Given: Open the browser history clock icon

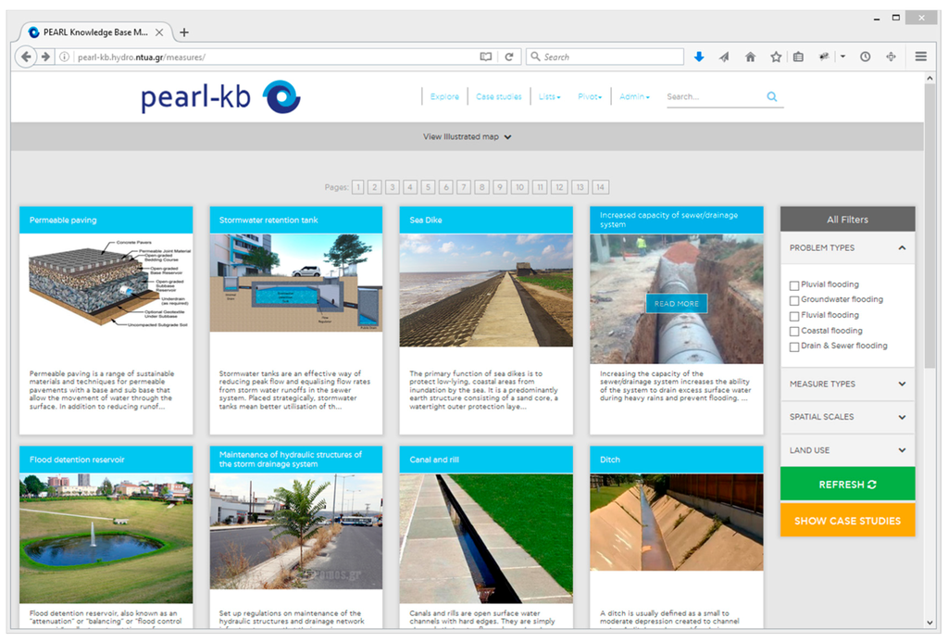Looking at the screenshot, I should click(x=865, y=57).
